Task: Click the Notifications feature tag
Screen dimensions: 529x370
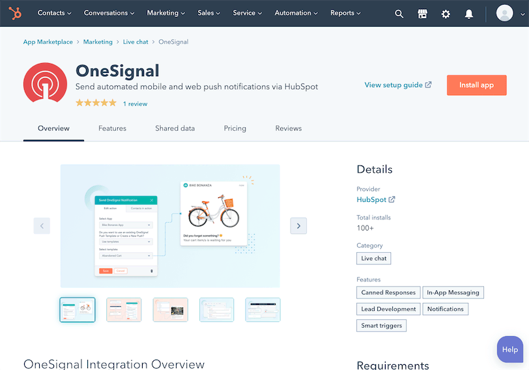Action: pyautogui.click(x=446, y=309)
